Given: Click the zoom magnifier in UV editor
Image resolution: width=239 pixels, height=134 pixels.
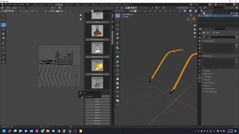Looking at the screenshot, I should coord(80,15).
